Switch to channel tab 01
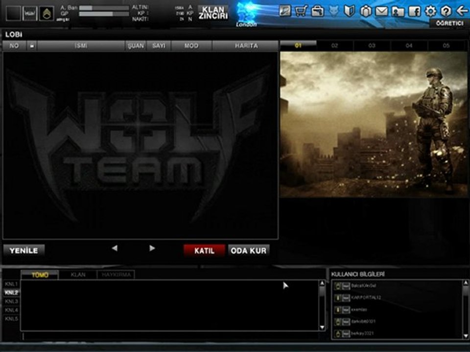Image resolution: width=470 pixels, height=352 pixels. (298, 45)
